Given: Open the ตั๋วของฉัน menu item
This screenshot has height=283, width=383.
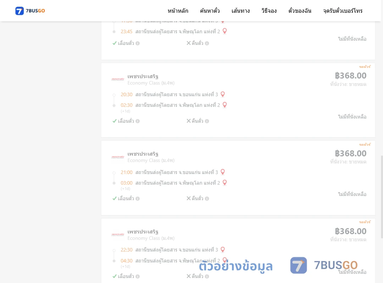Looking at the screenshot, I should pos(300,11).
